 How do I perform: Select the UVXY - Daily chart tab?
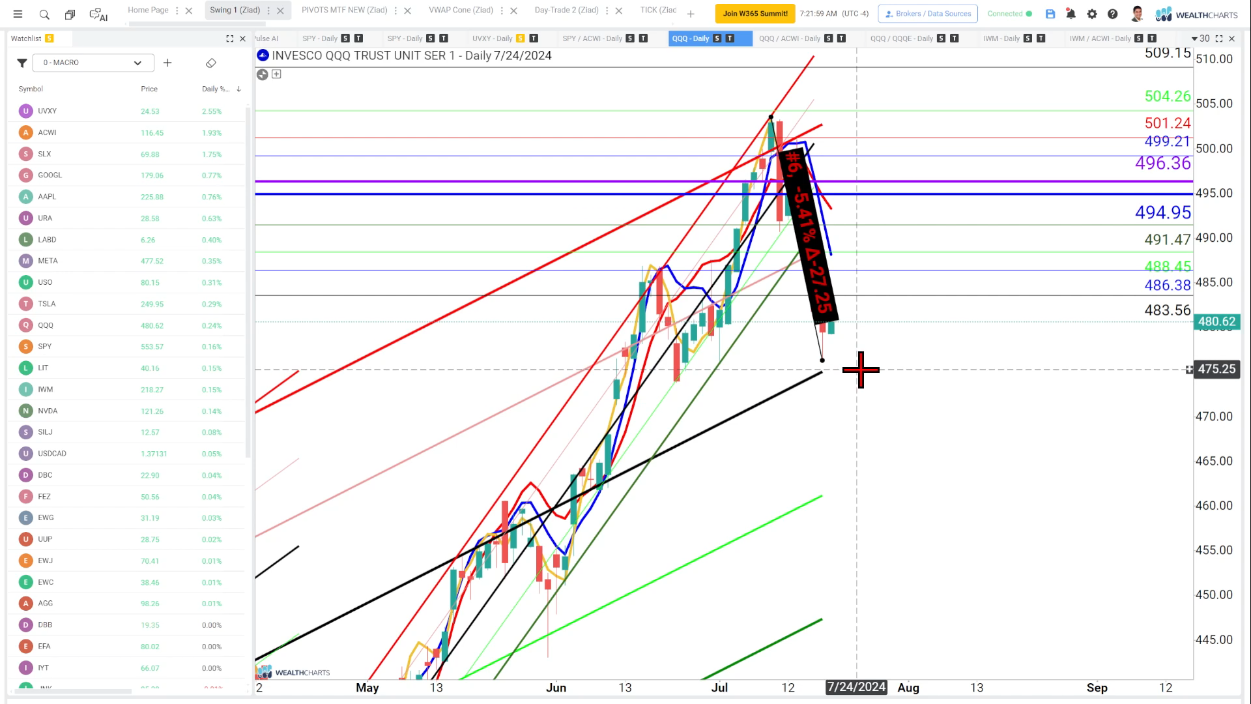(x=492, y=38)
